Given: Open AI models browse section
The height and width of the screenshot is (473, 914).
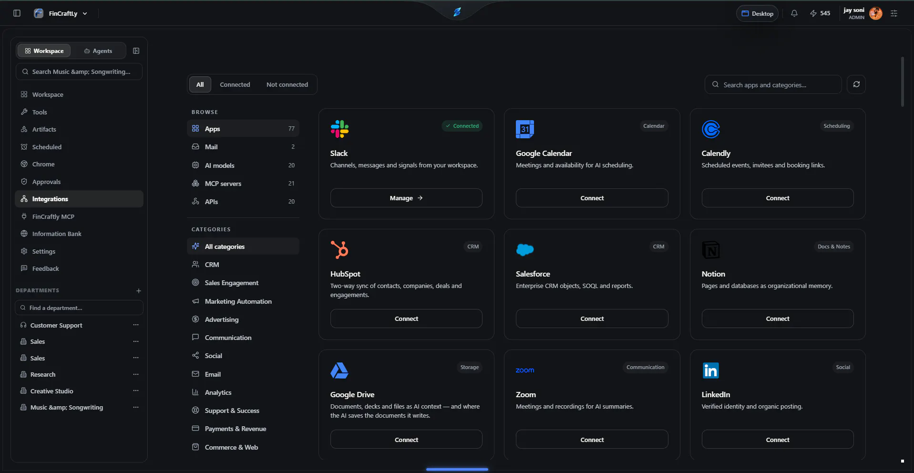Looking at the screenshot, I should click(243, 165).
